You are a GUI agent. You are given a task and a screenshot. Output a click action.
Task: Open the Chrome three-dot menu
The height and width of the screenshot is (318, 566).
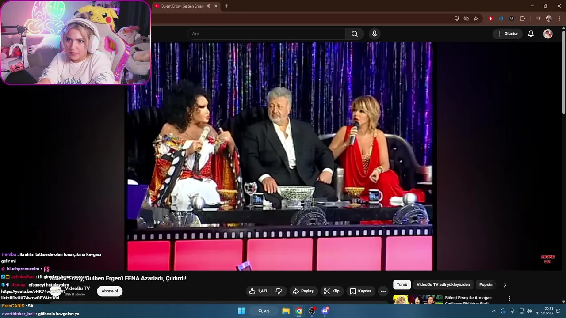click(559, 19)
